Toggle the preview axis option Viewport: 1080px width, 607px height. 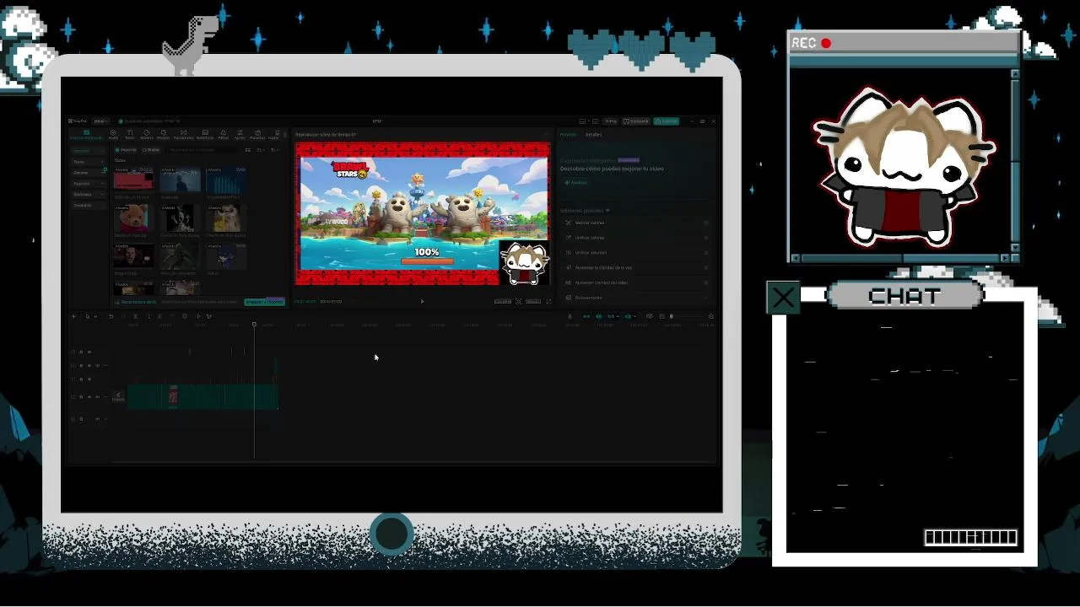629,316
